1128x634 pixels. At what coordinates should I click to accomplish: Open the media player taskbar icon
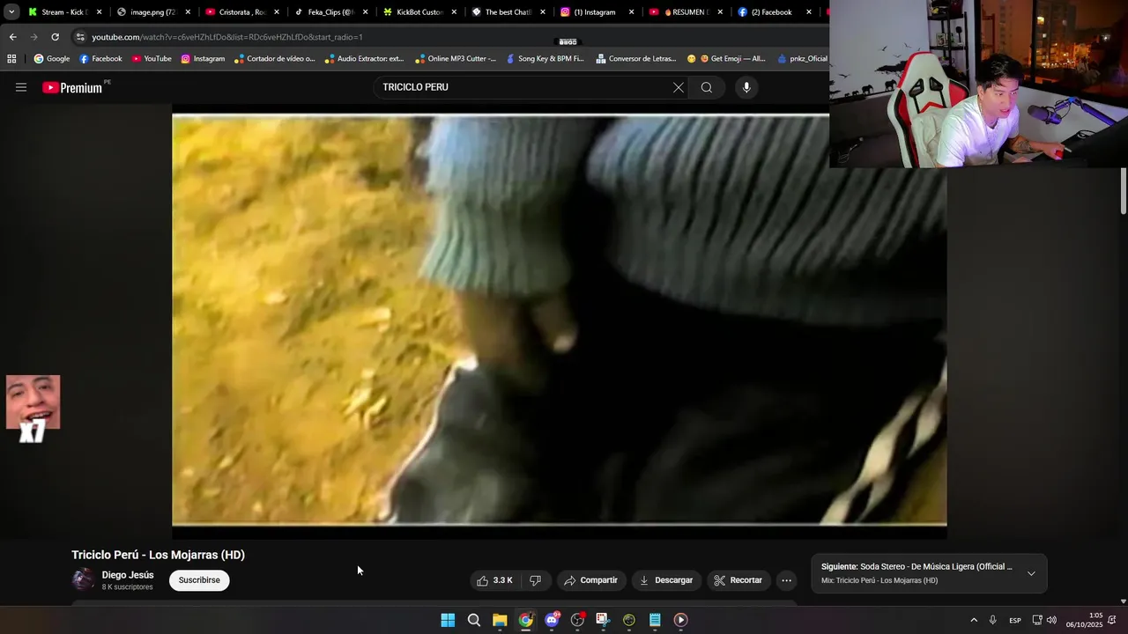[680, 620]
